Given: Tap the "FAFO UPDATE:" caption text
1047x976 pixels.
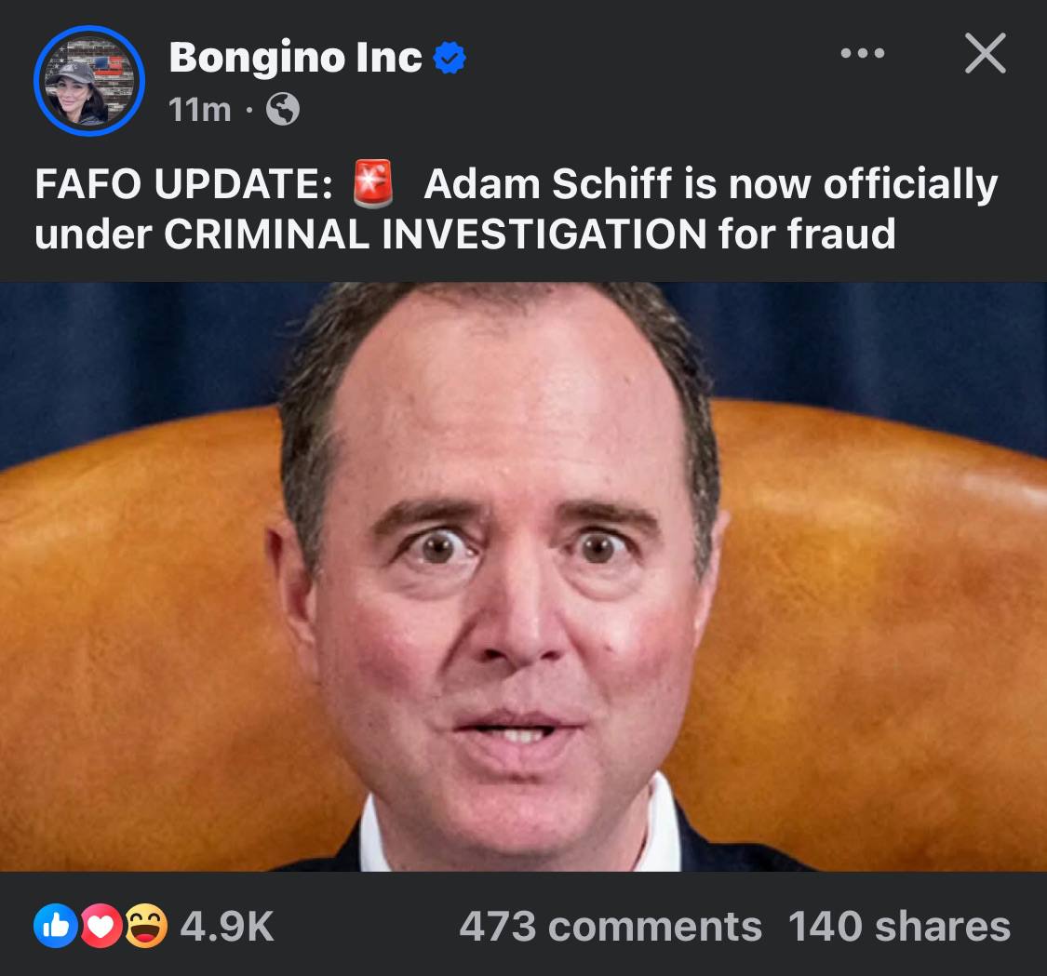Looking at the screenshot, I should click(183, 184).
